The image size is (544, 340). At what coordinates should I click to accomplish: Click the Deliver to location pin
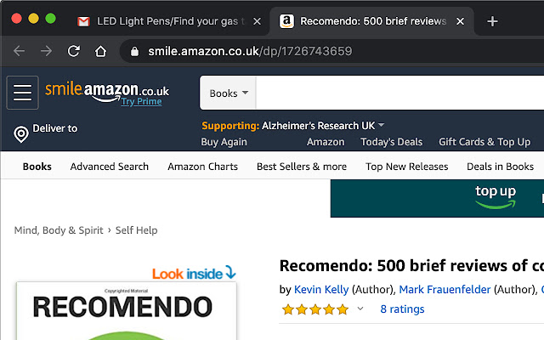pyautogui.click(x=21, y=133)
